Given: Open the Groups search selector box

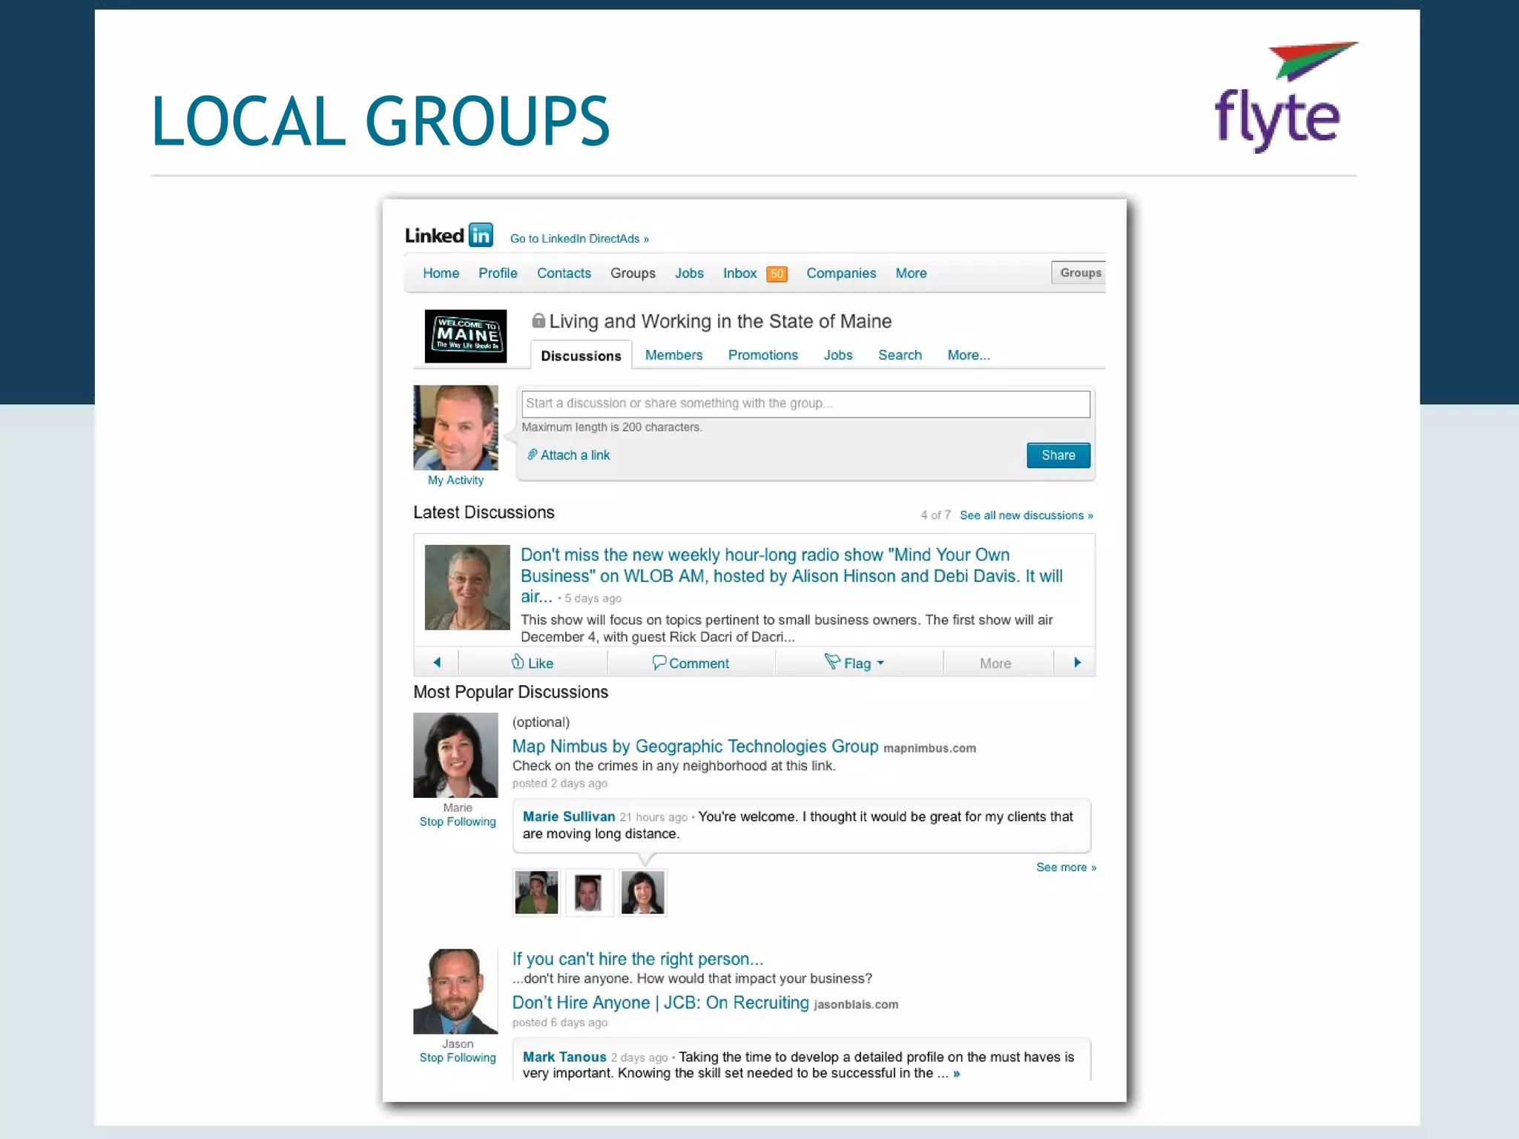Looking at the screenshot, I should click(x=1079, y=273).
